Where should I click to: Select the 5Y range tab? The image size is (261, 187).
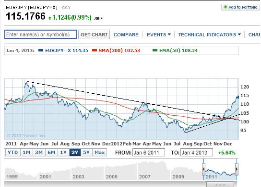click(x=86, y=152)
